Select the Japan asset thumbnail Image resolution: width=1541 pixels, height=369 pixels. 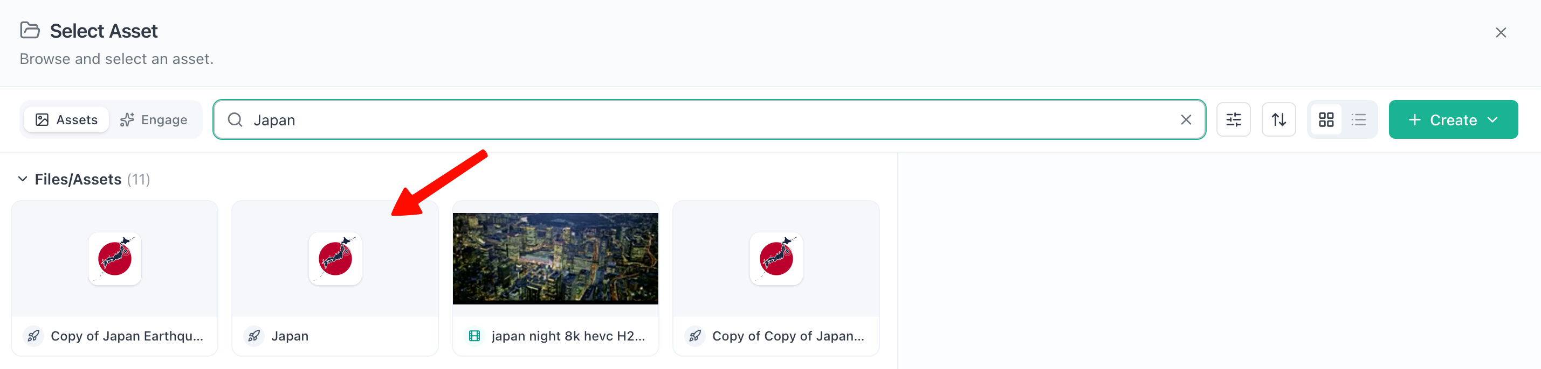click(x=335, y=259)
